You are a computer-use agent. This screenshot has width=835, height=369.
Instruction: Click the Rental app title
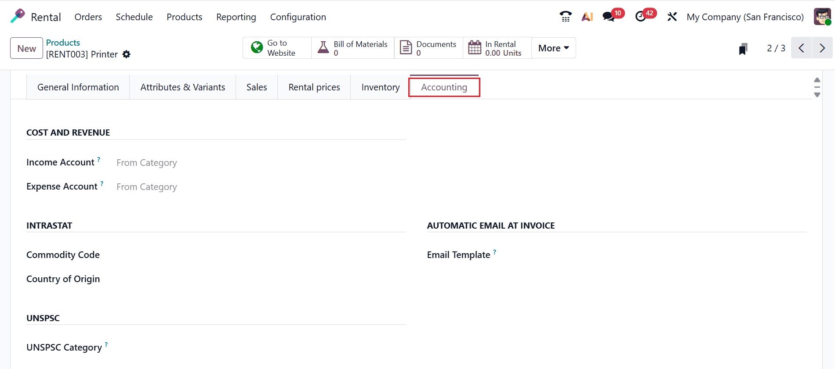point(46,17)
